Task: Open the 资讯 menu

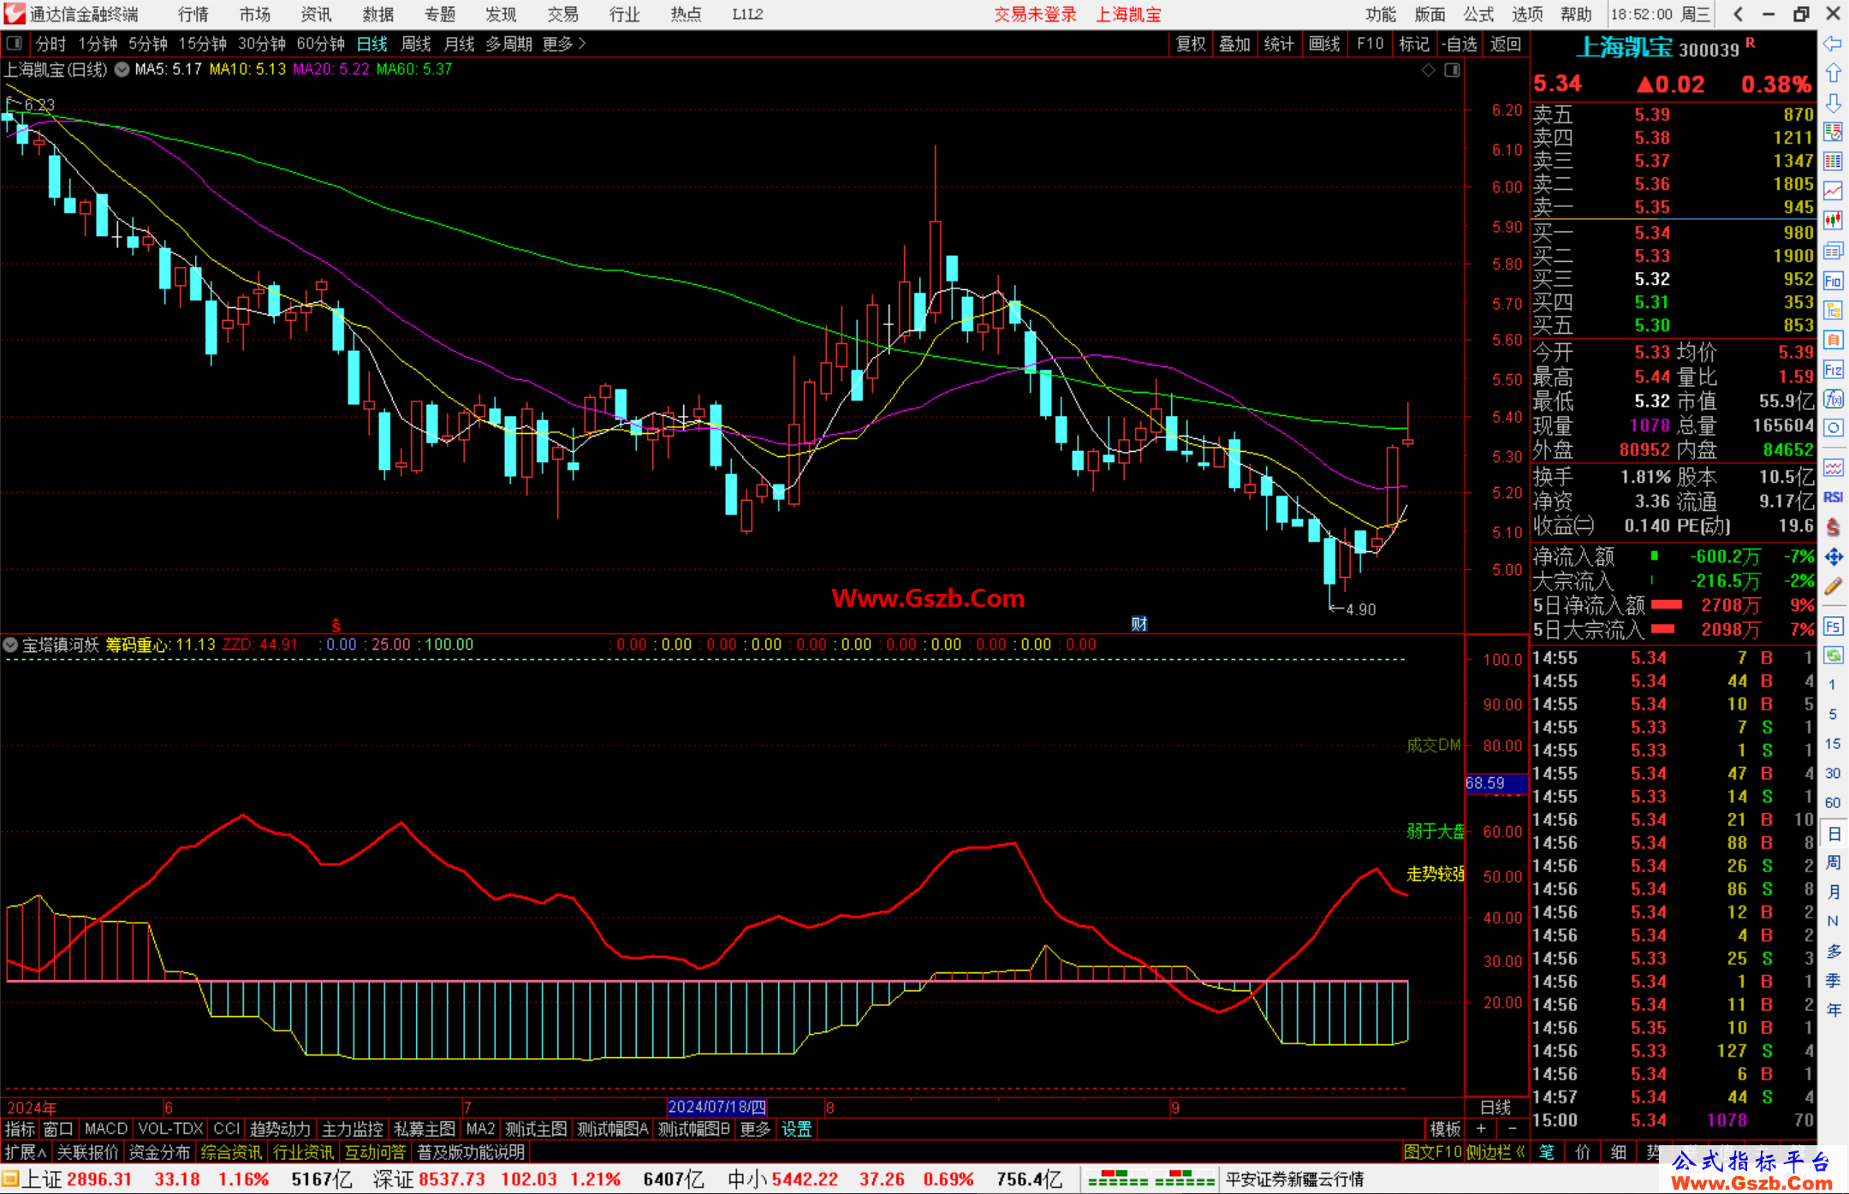Action: (x=316, y=14)
